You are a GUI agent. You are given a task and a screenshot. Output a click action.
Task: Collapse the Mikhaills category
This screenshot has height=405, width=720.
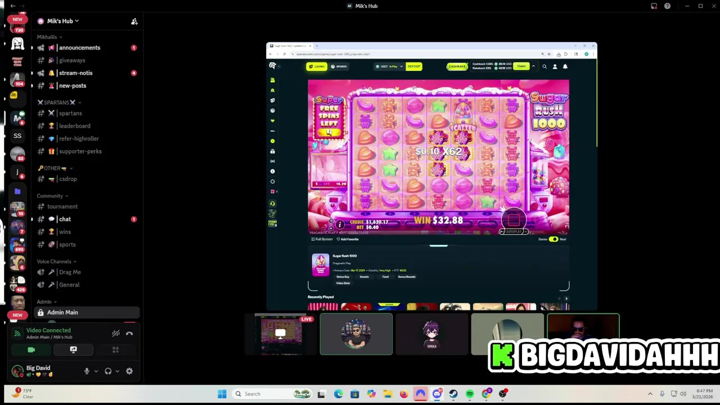point(49,37)
